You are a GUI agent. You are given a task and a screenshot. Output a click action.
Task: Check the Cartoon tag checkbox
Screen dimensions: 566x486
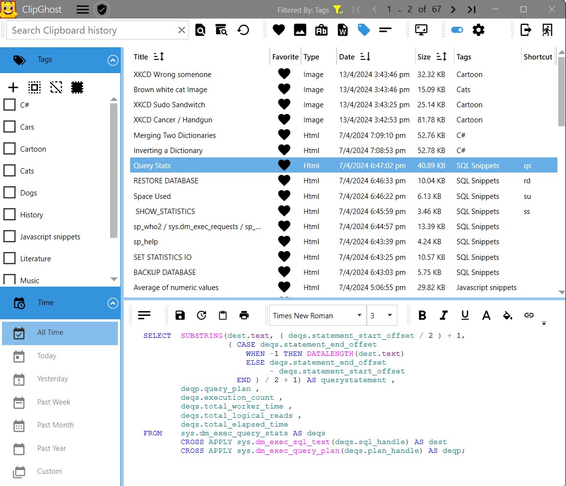[x=9, y=149]
